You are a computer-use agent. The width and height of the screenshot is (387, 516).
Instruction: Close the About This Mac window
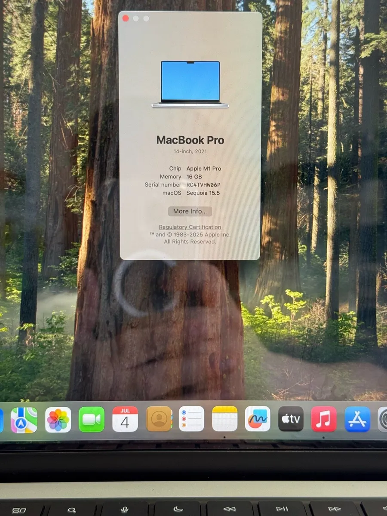[x=126, y=18]
